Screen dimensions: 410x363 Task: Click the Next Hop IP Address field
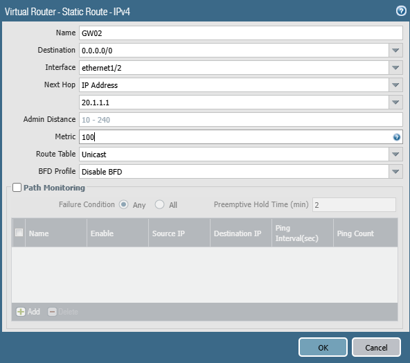coord(234,85)
